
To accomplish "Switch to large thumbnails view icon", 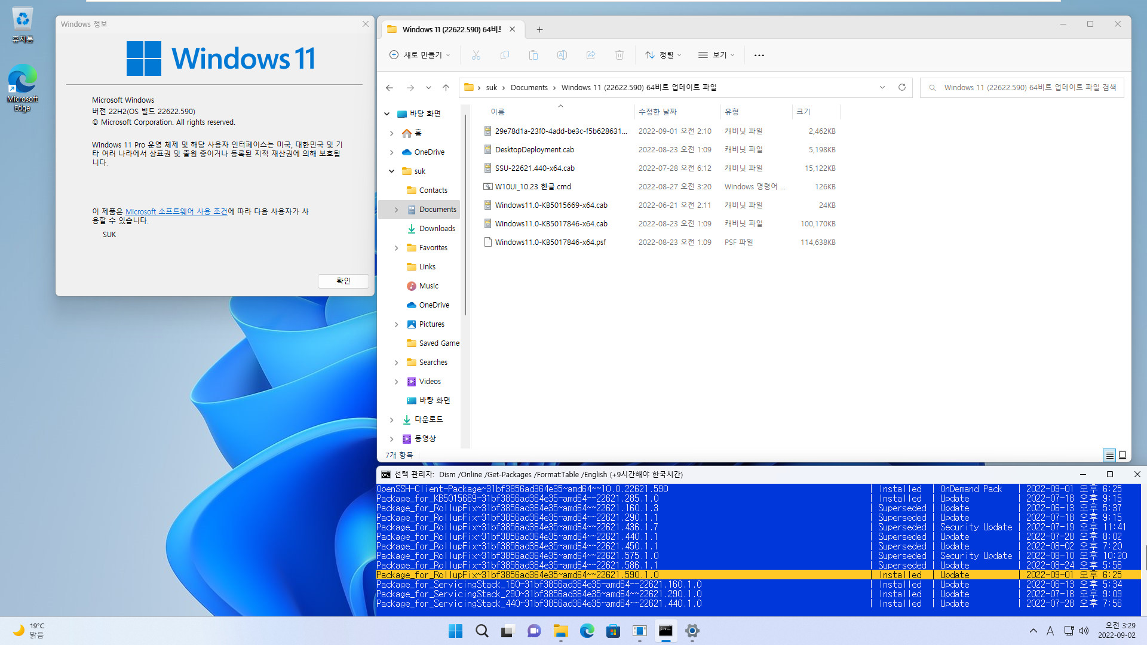I will click(x=1123, y=455).
